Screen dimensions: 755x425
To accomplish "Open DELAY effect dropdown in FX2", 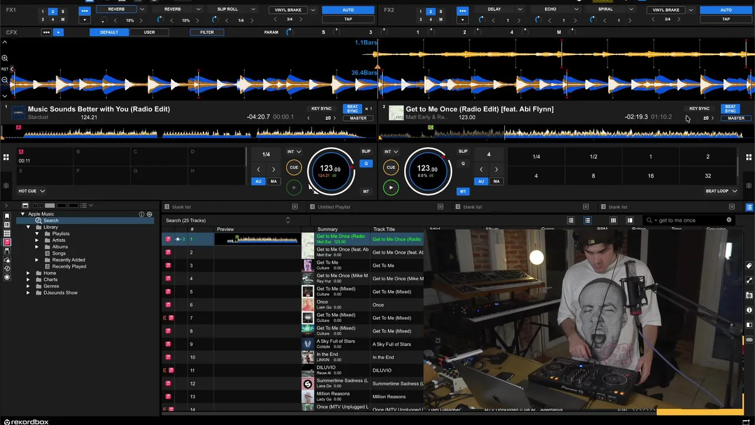I will [x=520, y=9].
